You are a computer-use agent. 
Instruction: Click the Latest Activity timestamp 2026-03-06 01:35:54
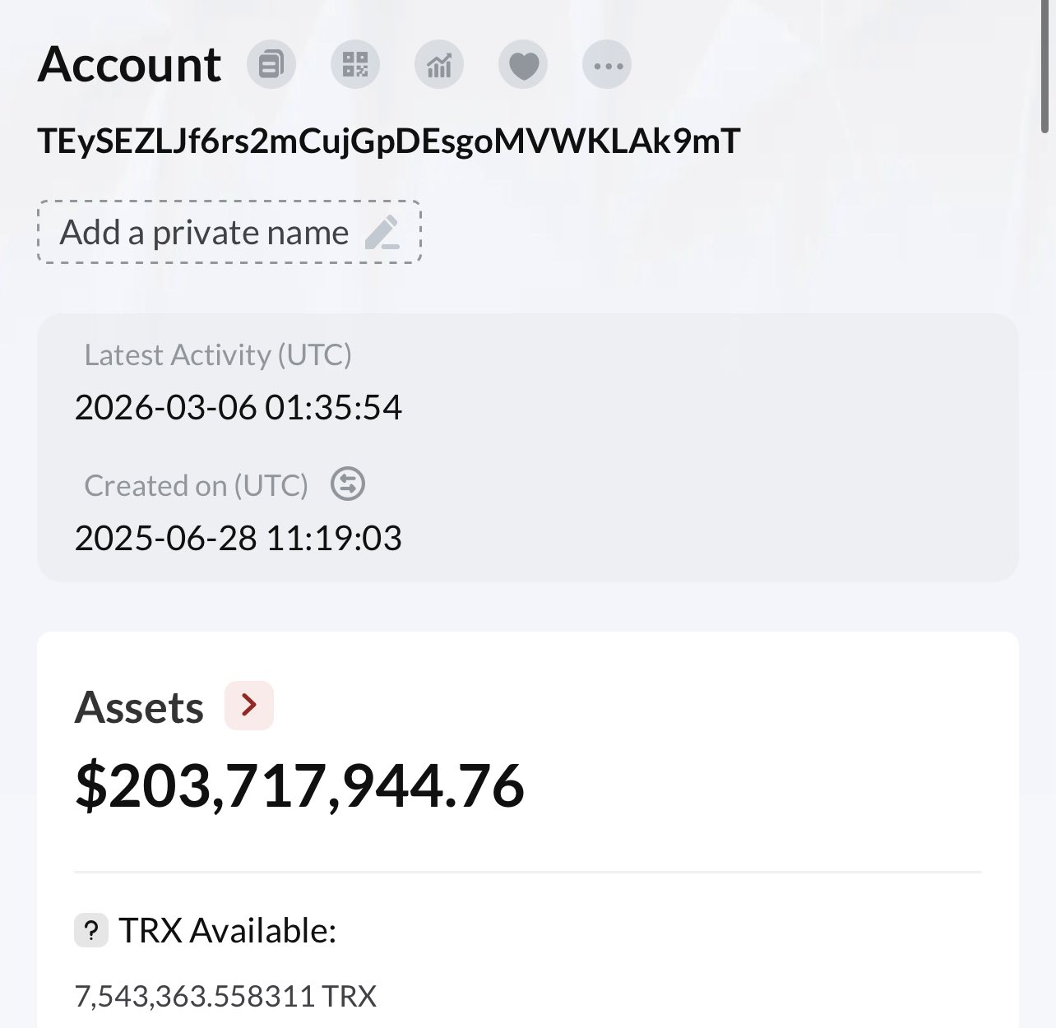(x=239, y=408)
